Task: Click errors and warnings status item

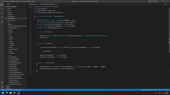Action: point(3,90)
